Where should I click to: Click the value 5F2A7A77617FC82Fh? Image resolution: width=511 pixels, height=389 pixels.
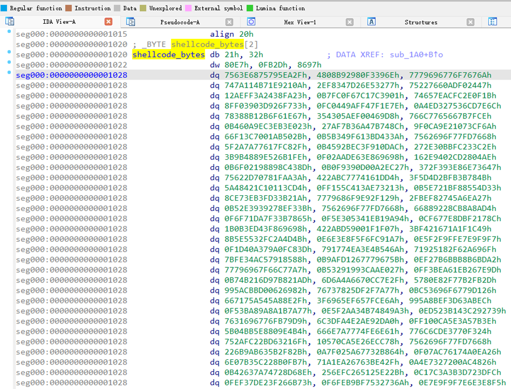(266, 147)
